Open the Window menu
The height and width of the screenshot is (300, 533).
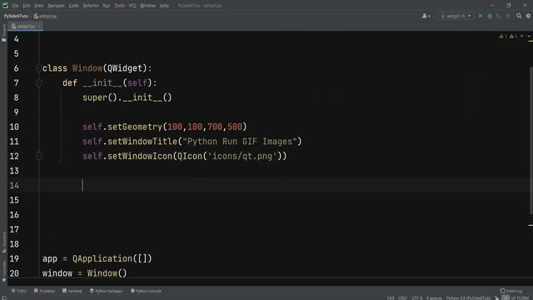[x=148, y=6]
